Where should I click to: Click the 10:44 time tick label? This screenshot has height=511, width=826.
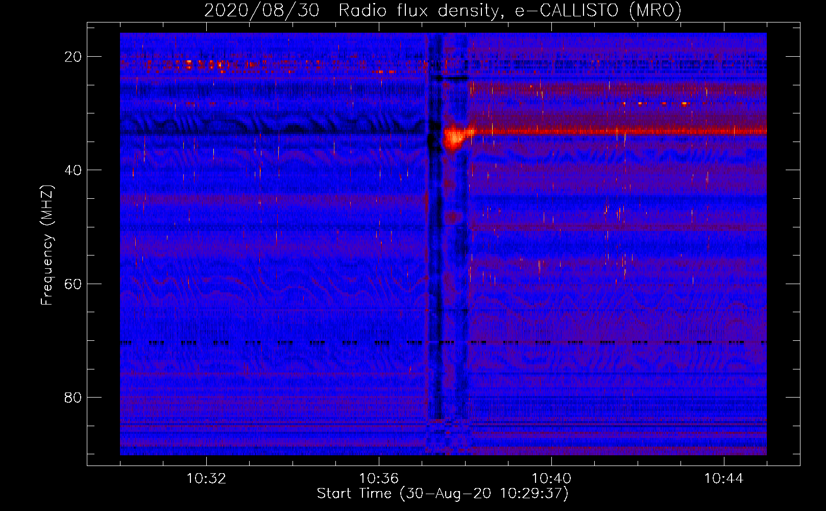click(x=724, y=479)
